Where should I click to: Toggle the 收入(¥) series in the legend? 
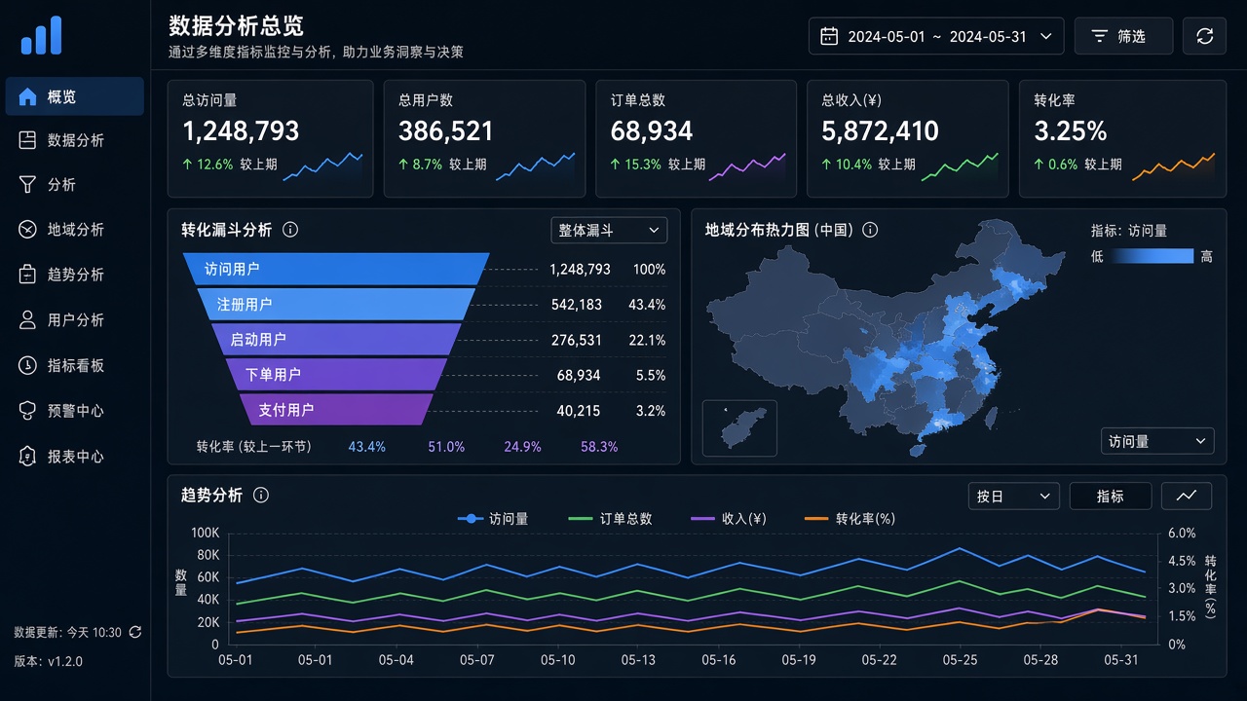pos(729,519)
